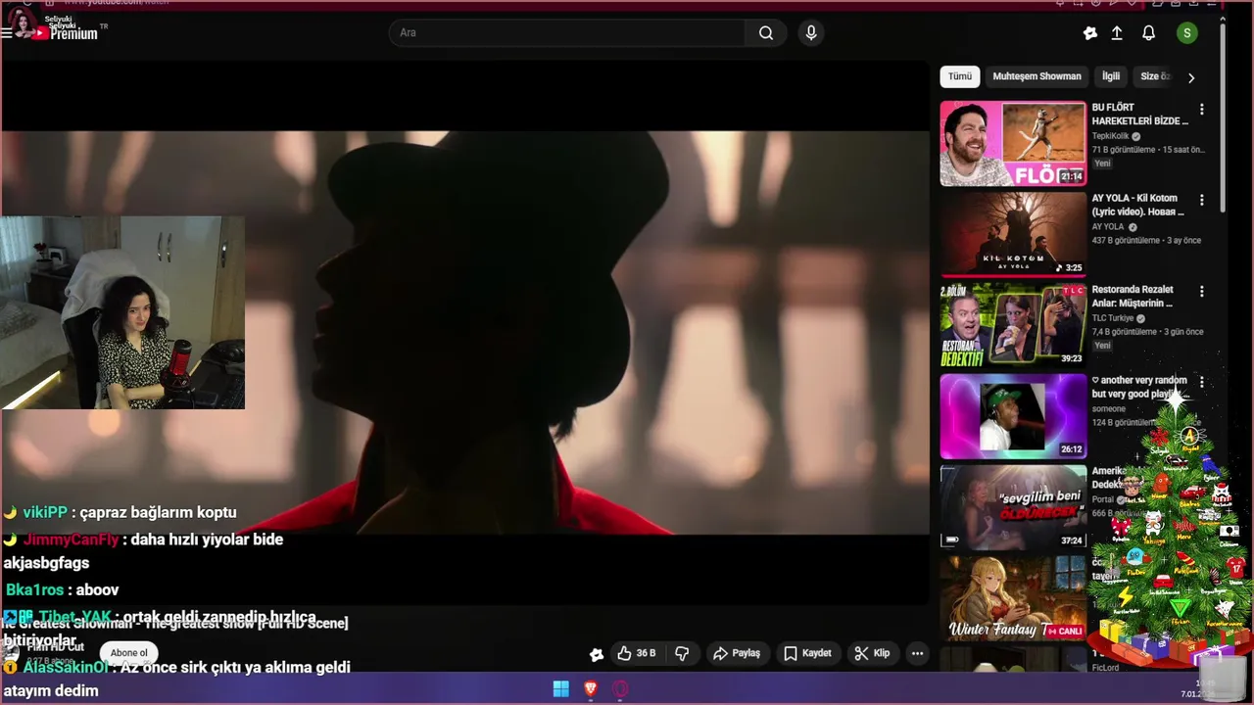
Task: Like the video with 36 B
Action: coord(636,653)
